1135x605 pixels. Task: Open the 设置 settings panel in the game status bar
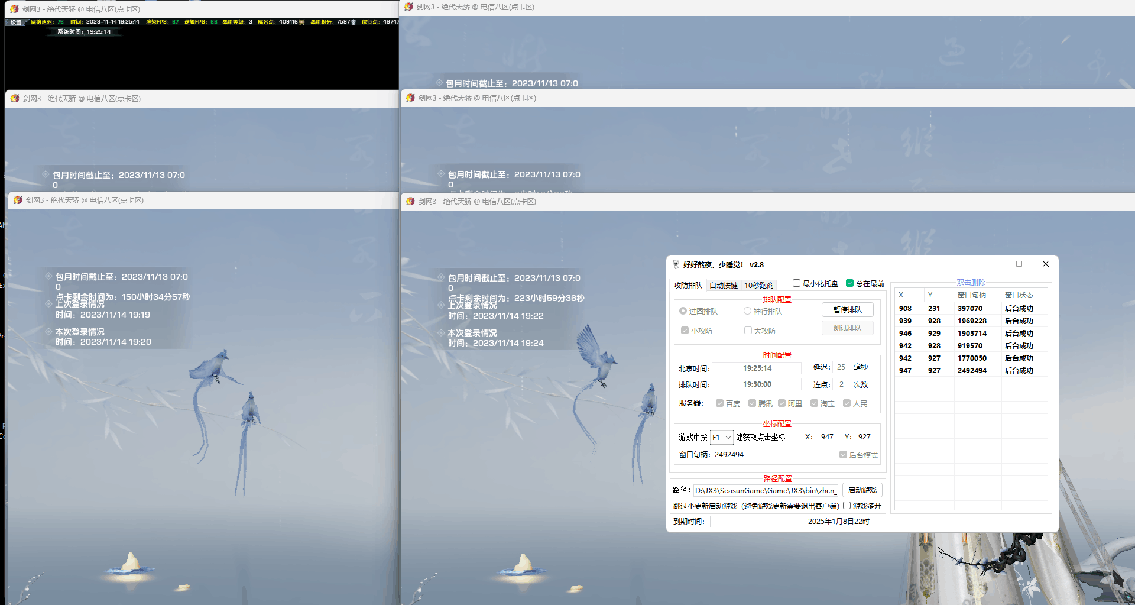[x=14, y=21]
